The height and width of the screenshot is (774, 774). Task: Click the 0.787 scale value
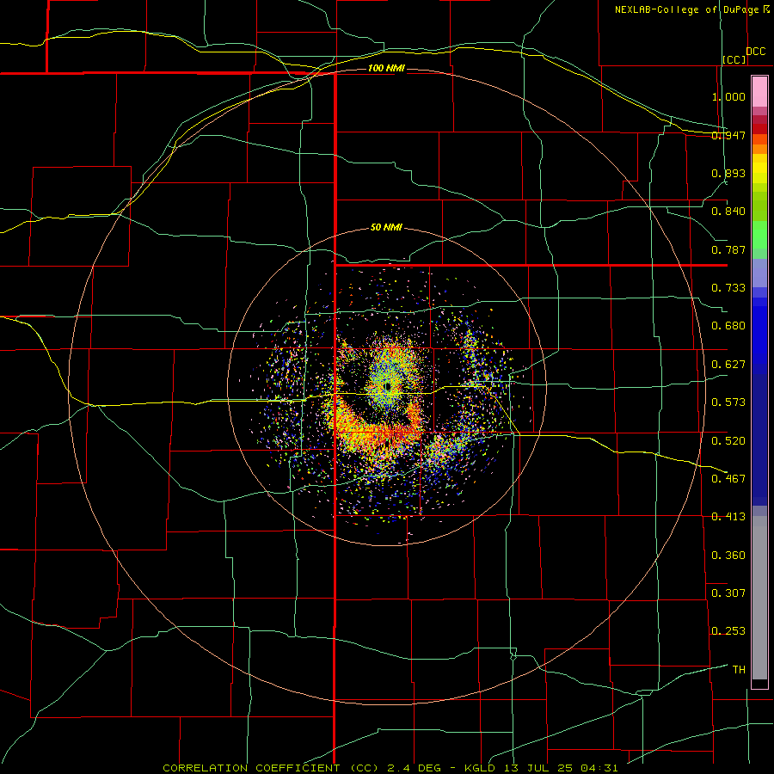[728, 249]
